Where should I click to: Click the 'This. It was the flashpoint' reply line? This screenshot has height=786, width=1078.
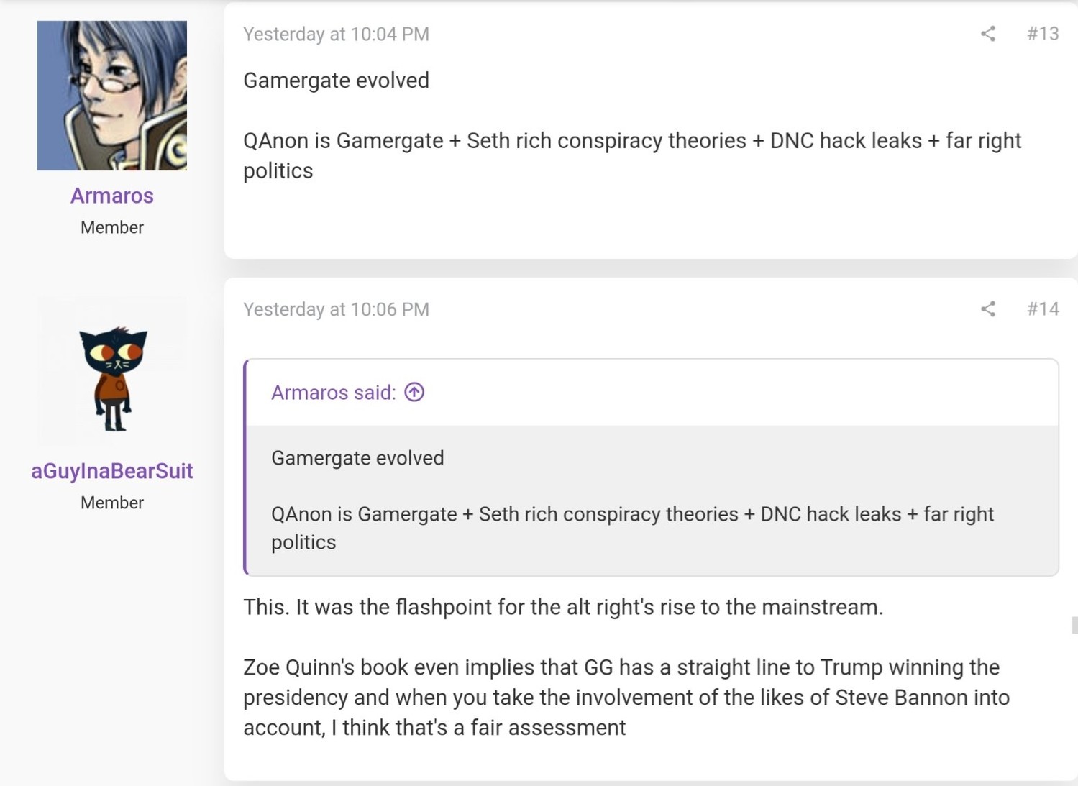point(562,607)
